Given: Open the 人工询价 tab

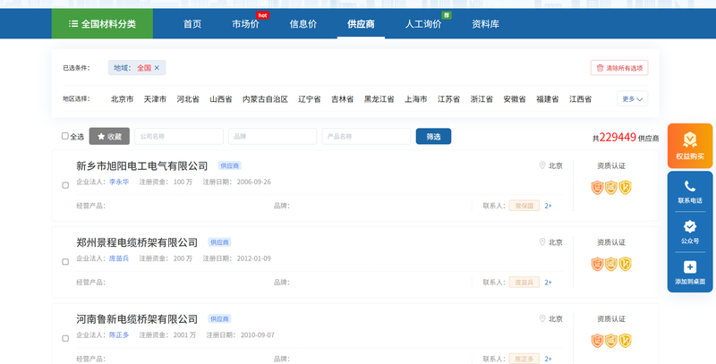Looking at the screenshot, I should (423, 24).
